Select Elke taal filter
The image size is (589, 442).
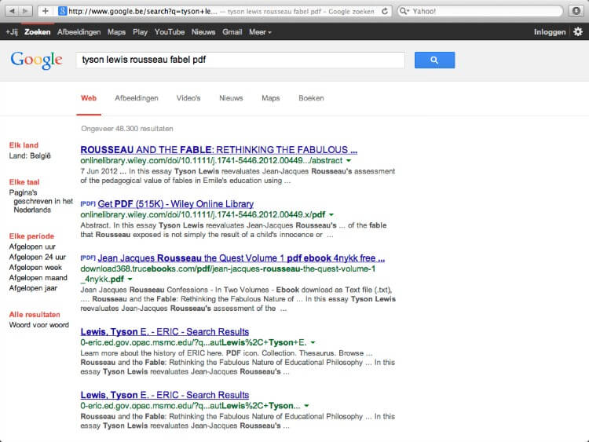click(x=24, y=182)
